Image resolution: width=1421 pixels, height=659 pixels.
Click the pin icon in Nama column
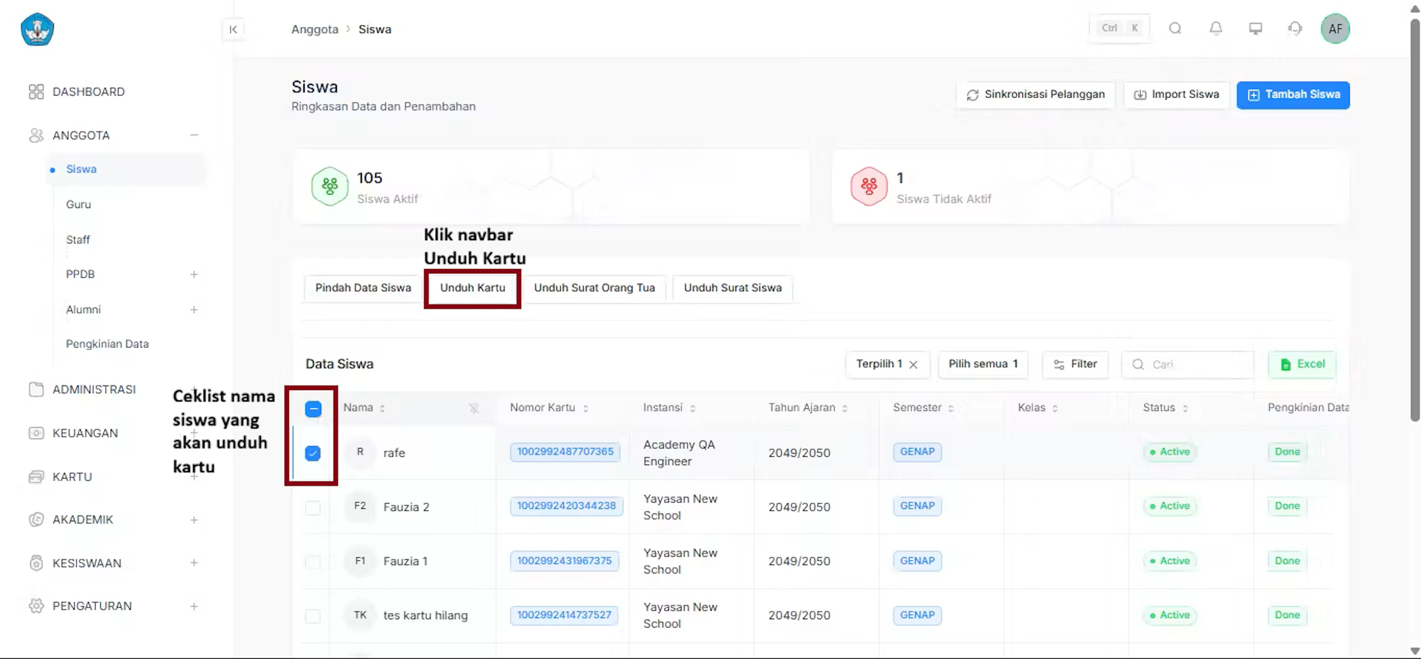[x=474, y=408]
